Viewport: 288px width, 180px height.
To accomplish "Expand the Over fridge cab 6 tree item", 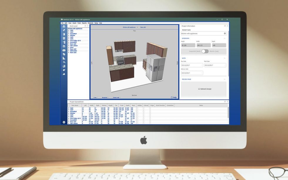I will point(69,41).
